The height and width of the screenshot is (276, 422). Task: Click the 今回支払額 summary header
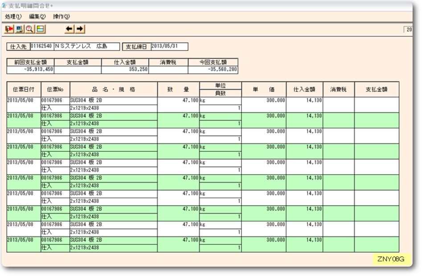click(x=213, y=62)
